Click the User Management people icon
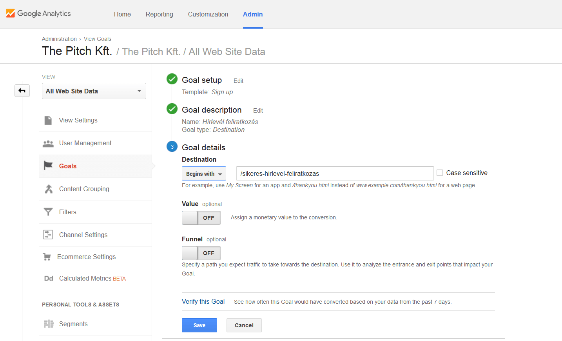This screenshot has height=341, width=562. [48, 143]
